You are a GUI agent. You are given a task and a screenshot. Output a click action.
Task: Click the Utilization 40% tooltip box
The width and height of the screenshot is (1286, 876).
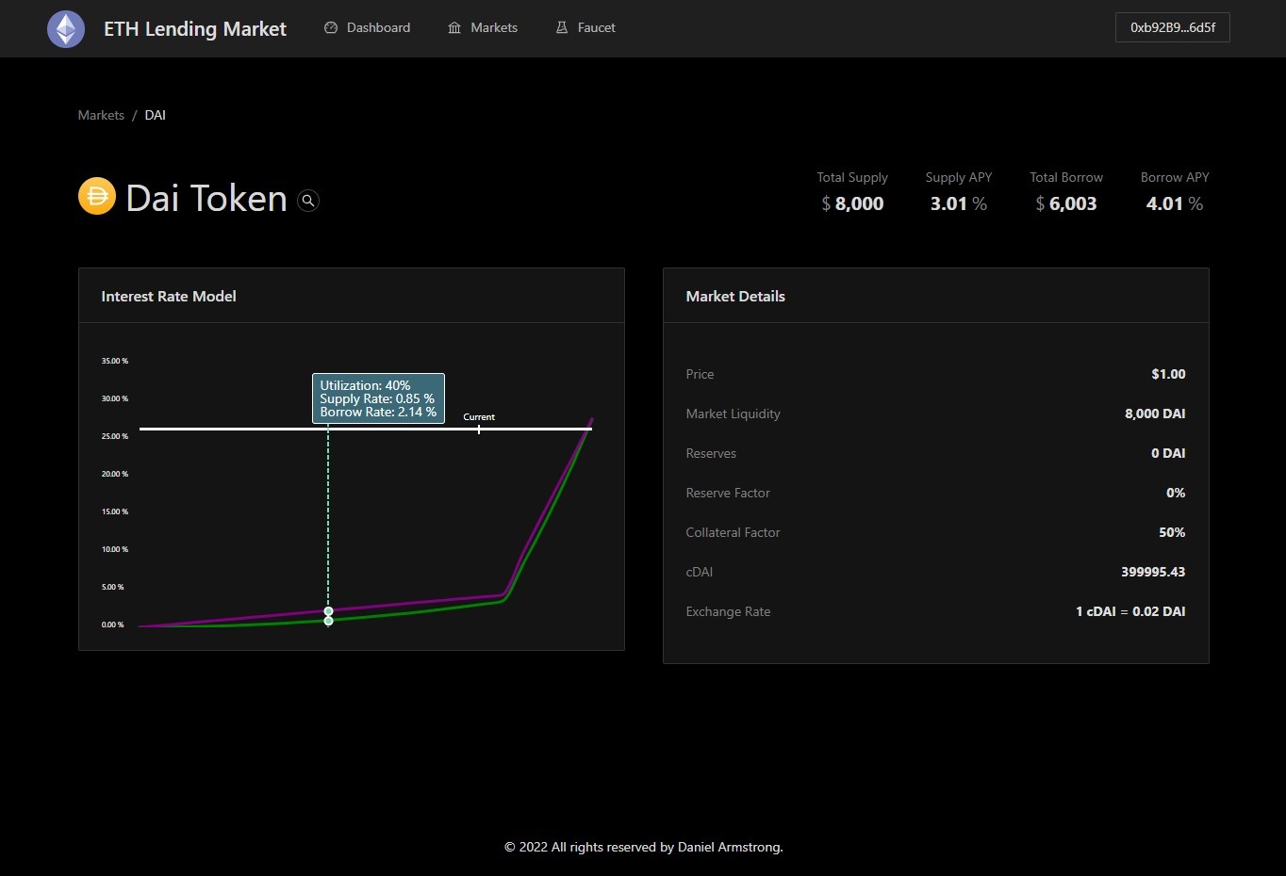click(378, 398)
